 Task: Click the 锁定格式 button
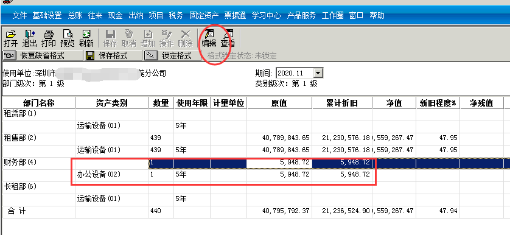point(172,55)
